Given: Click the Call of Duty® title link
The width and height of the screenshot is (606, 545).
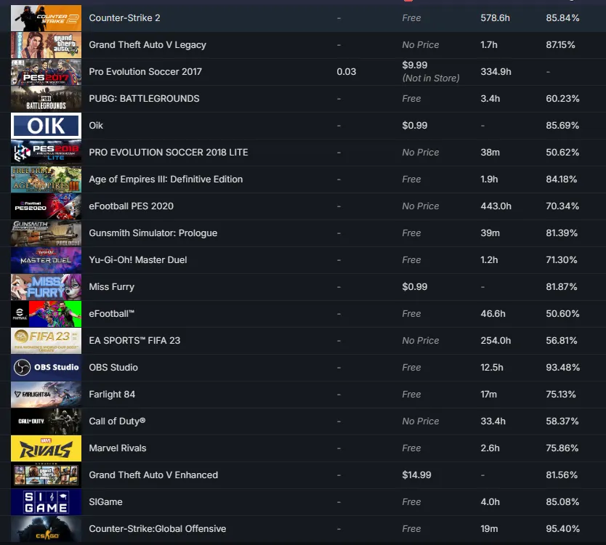Looking at the screenshot, I should [x=117, y=421].
